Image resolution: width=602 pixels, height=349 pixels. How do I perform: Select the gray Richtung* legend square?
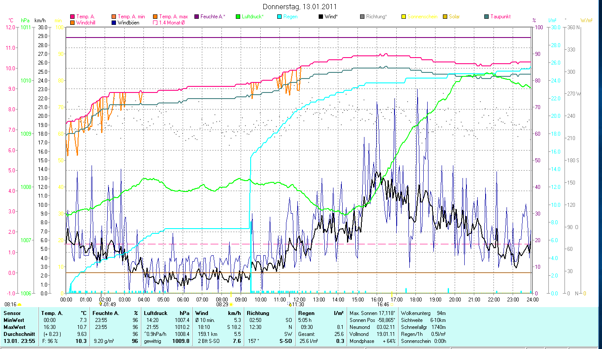362,17
